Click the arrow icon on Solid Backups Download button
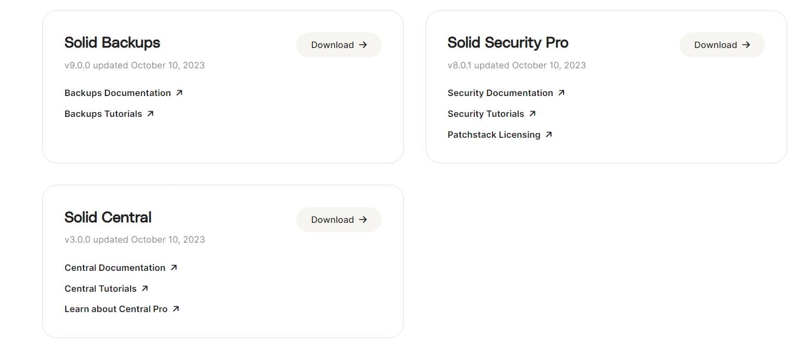This screenshot has height=346, width=809. pyautogui.click(x=364, y=45)
